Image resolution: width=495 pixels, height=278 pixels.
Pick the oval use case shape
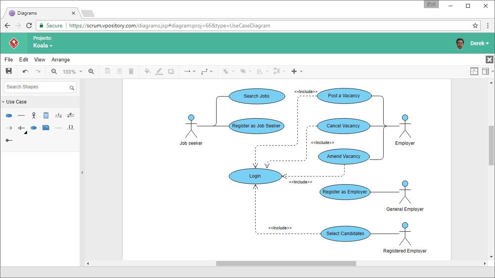[9, 115]
